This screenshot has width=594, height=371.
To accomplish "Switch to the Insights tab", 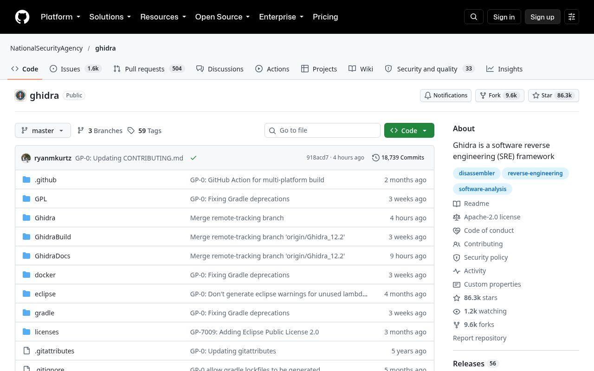I will [504, 69].
